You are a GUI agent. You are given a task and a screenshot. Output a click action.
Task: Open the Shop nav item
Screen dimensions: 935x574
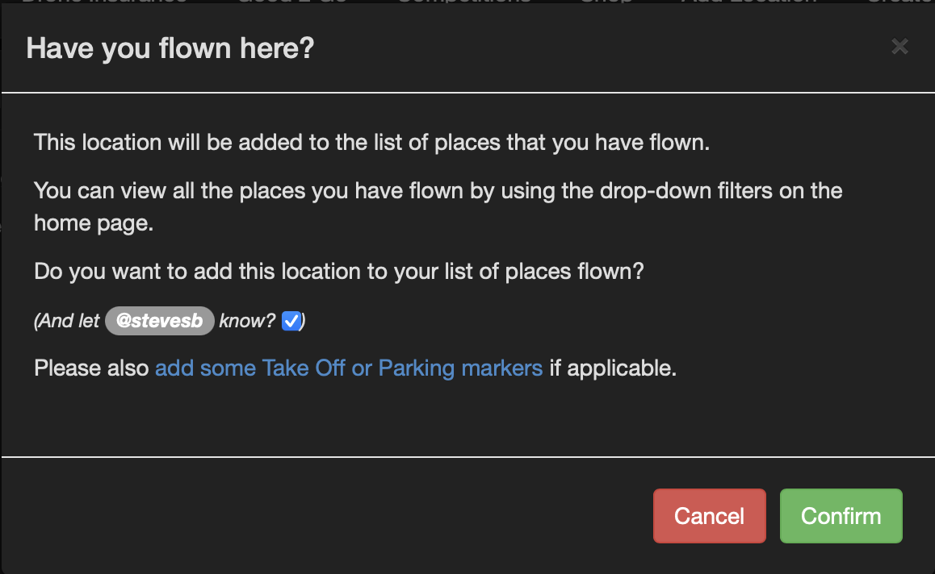(x=606, y=2)
